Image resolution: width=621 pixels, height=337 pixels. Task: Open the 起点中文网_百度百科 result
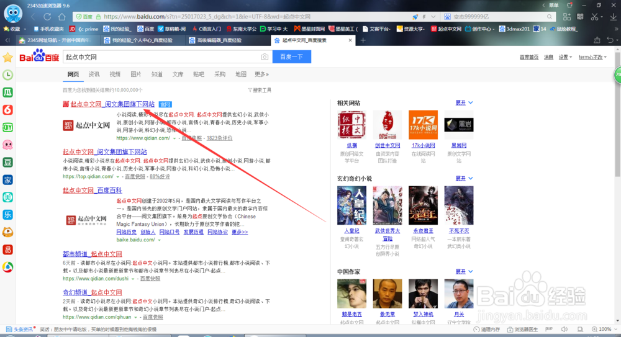93,191
